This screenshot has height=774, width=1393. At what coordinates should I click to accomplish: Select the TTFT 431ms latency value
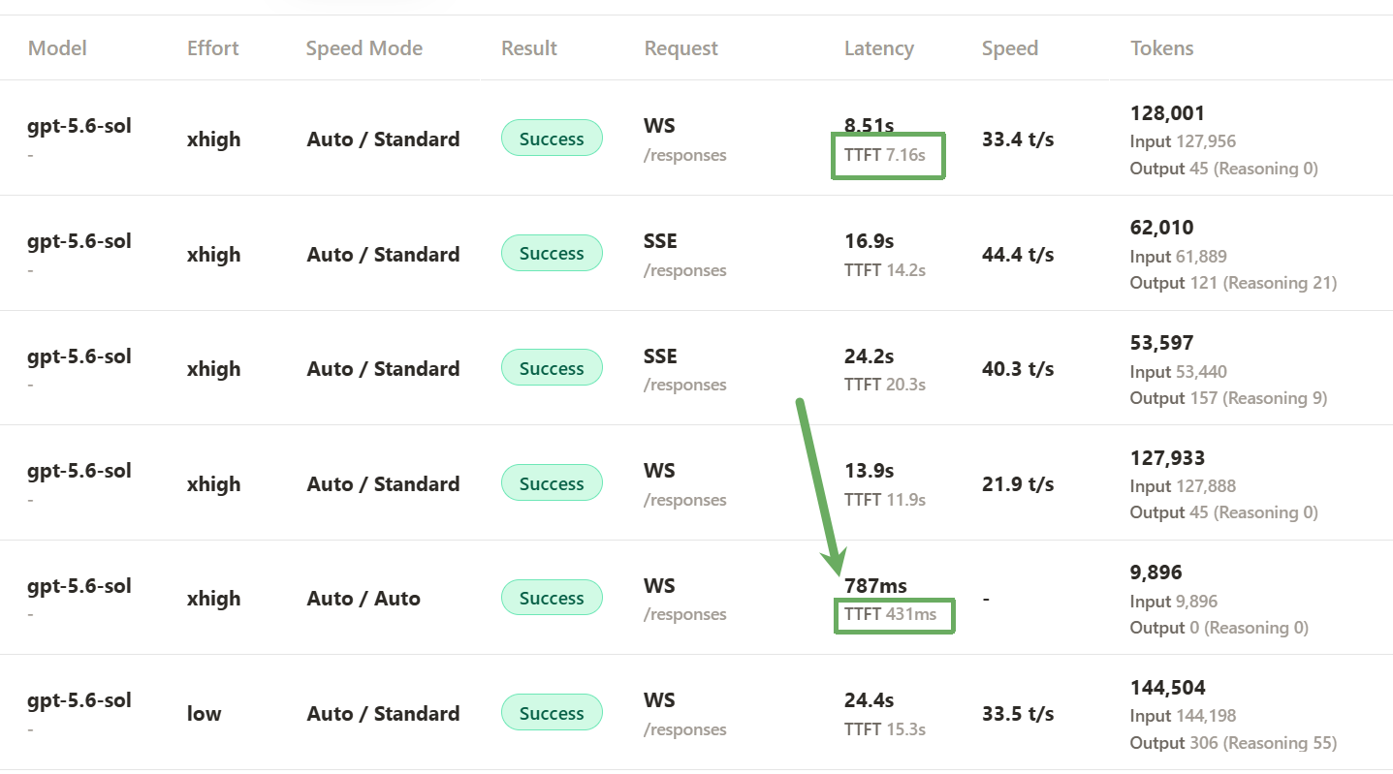891,614
